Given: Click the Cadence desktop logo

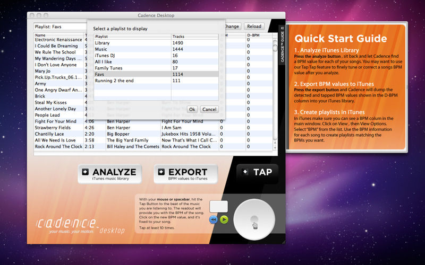Looking at the screenshot, I should (x=80, y=226).
